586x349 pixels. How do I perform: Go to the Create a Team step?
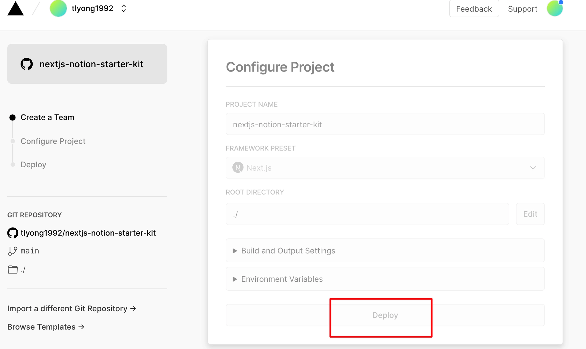click(47, 117)
